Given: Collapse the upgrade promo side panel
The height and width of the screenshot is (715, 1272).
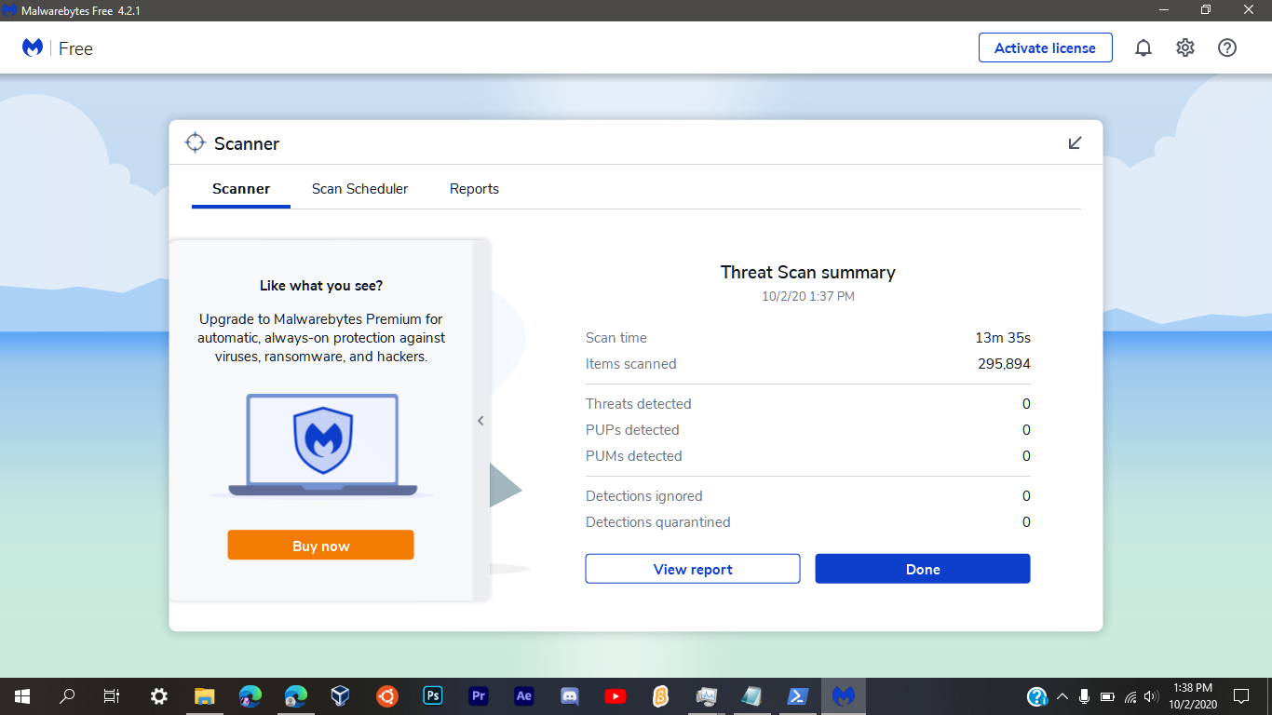Looking at the screenshot, I should (481, 421).
